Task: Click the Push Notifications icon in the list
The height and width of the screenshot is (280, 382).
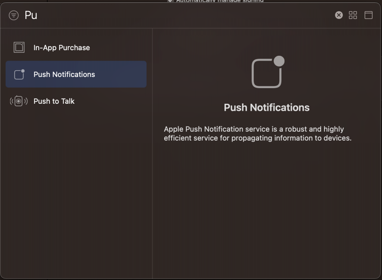Action: coord(19,74)
